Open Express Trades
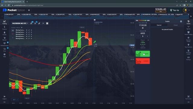The height and width of the screenshot is (109, 193). [x=188, y=39]
